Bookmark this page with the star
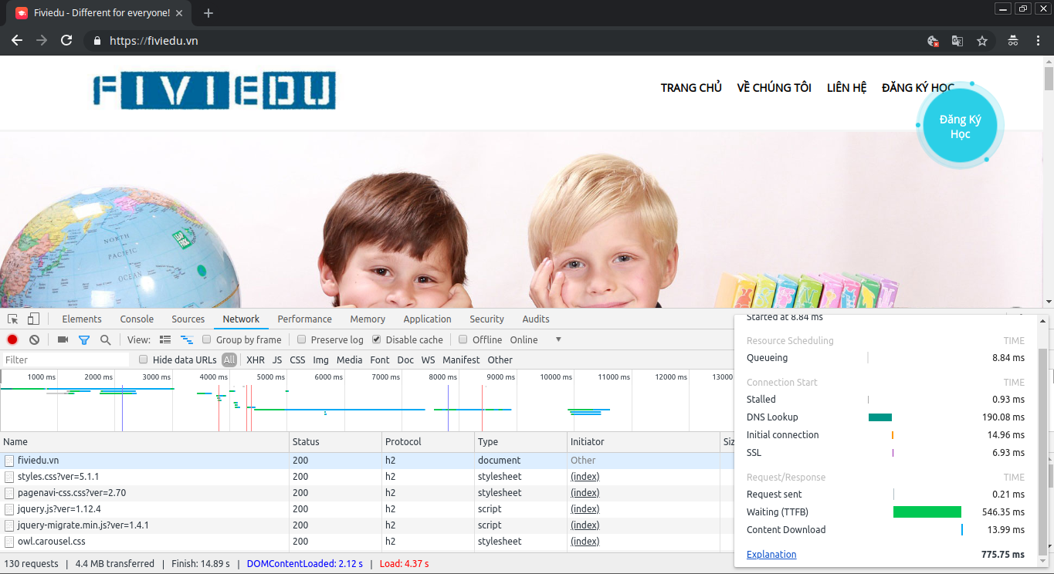This screenshot has width=1054, height=574. tap(982, 41)
